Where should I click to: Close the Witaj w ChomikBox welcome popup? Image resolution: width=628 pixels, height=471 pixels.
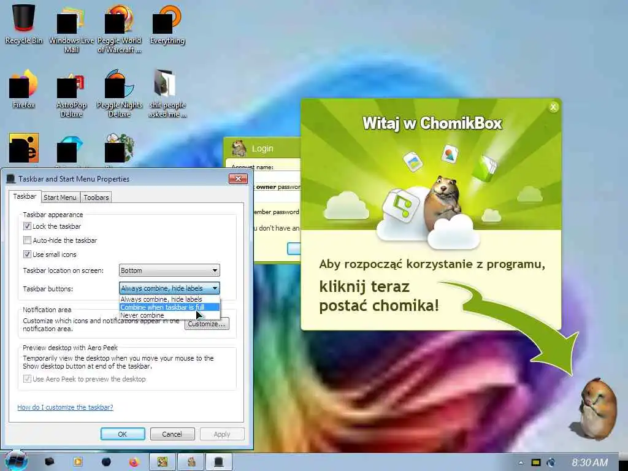[553, 107]
